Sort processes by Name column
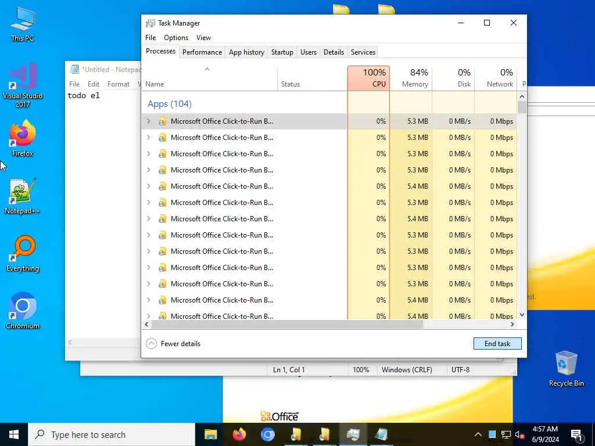595x446 pixels. coord(209,78)
